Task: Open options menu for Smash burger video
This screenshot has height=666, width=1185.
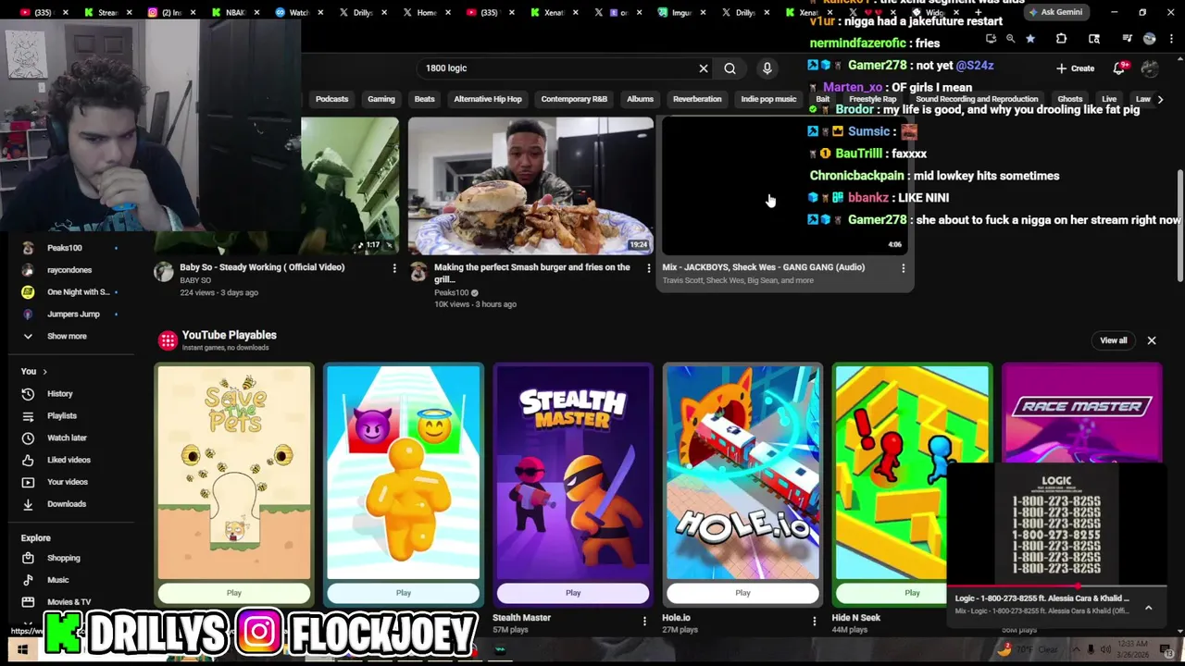Action: (648, 268)
